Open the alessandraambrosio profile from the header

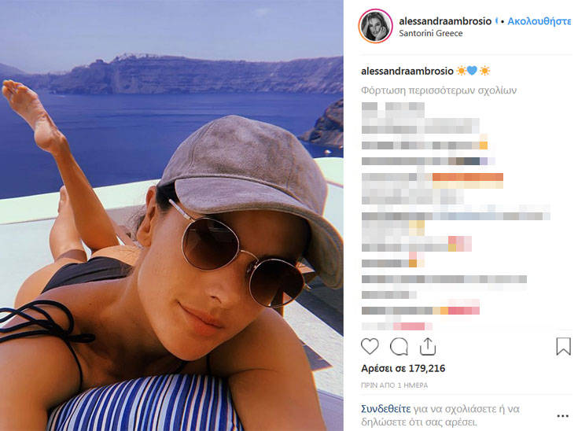[x=445, y=21]
